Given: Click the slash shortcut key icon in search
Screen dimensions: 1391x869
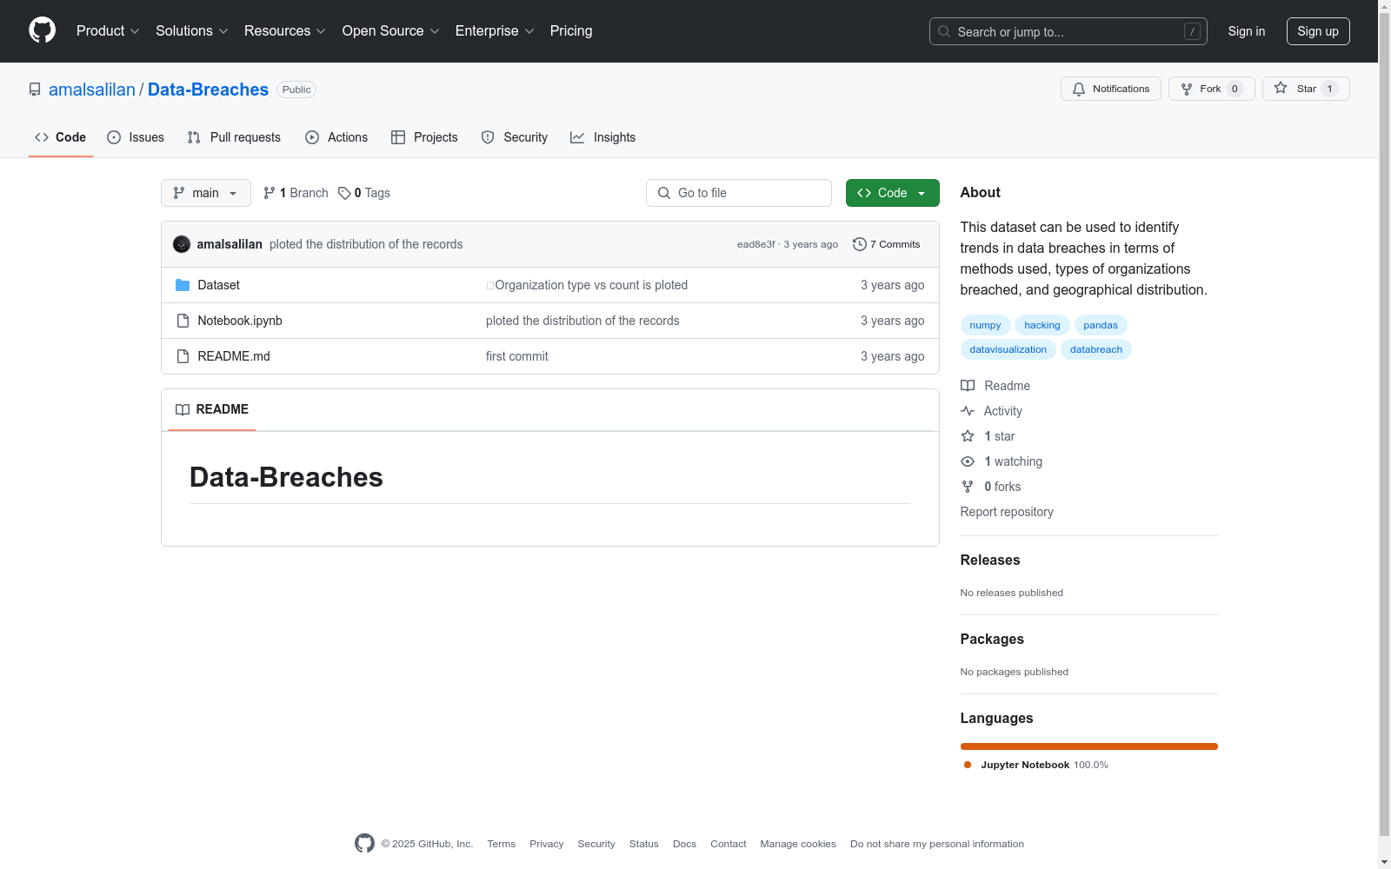Looking at the screenshot, I should (x=1192, y=31).
